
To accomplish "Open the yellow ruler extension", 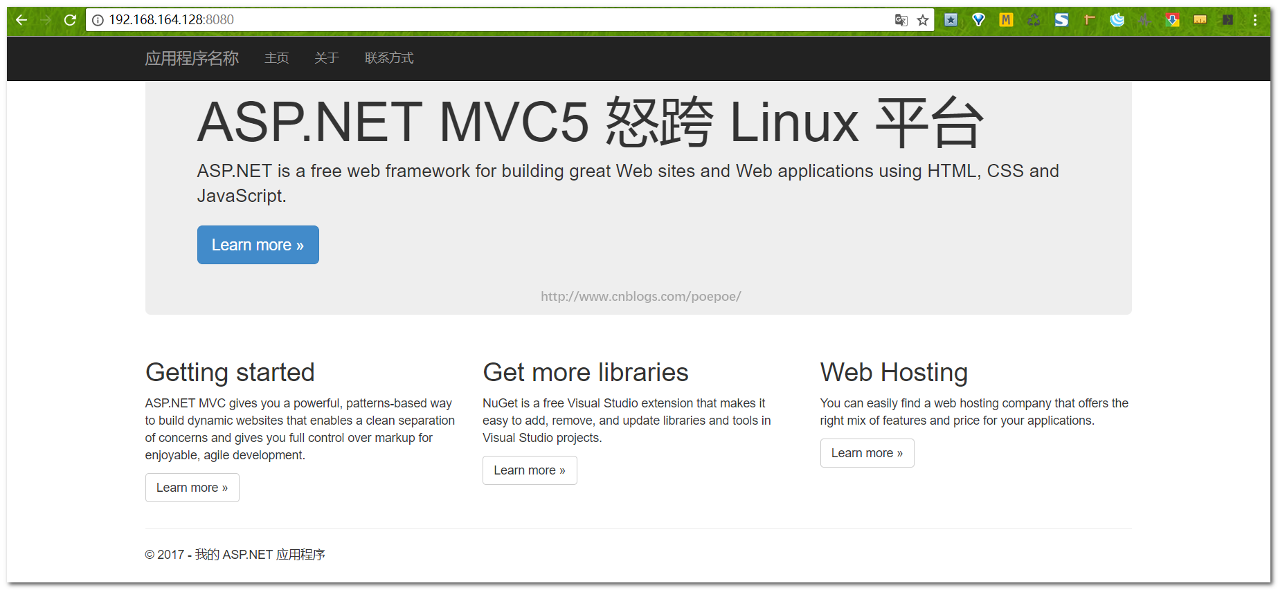I will pos(1200,20).
